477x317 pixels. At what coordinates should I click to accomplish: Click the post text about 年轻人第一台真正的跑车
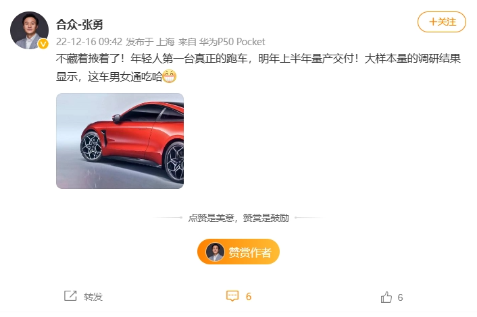click(x=258, y=67)
